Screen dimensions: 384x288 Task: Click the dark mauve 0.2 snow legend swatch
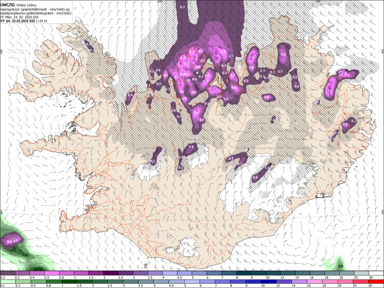click(x=8, y=273)
